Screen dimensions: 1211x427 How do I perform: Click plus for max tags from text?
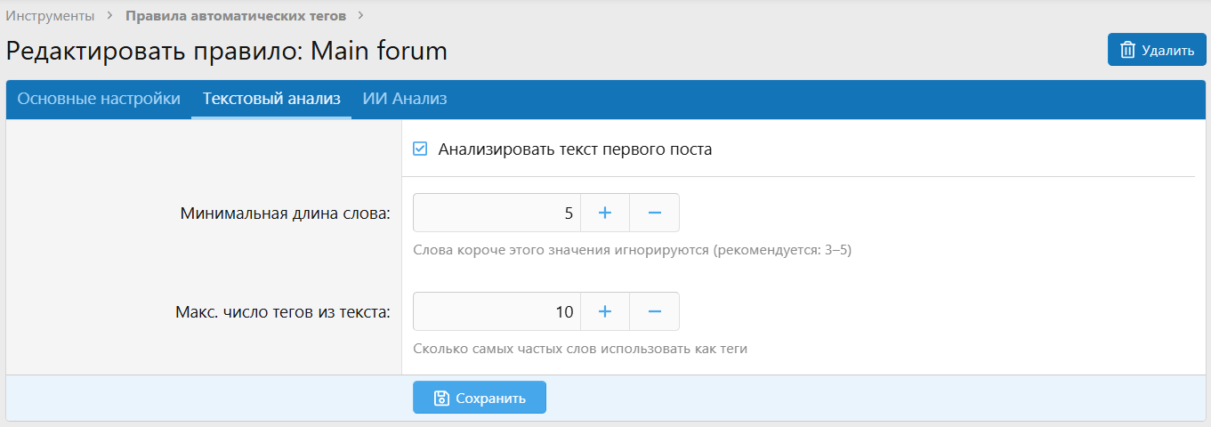coord(605,312)
